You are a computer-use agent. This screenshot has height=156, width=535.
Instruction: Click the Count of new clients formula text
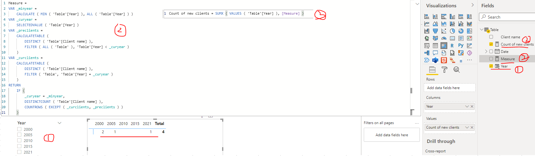click(236, 13)
